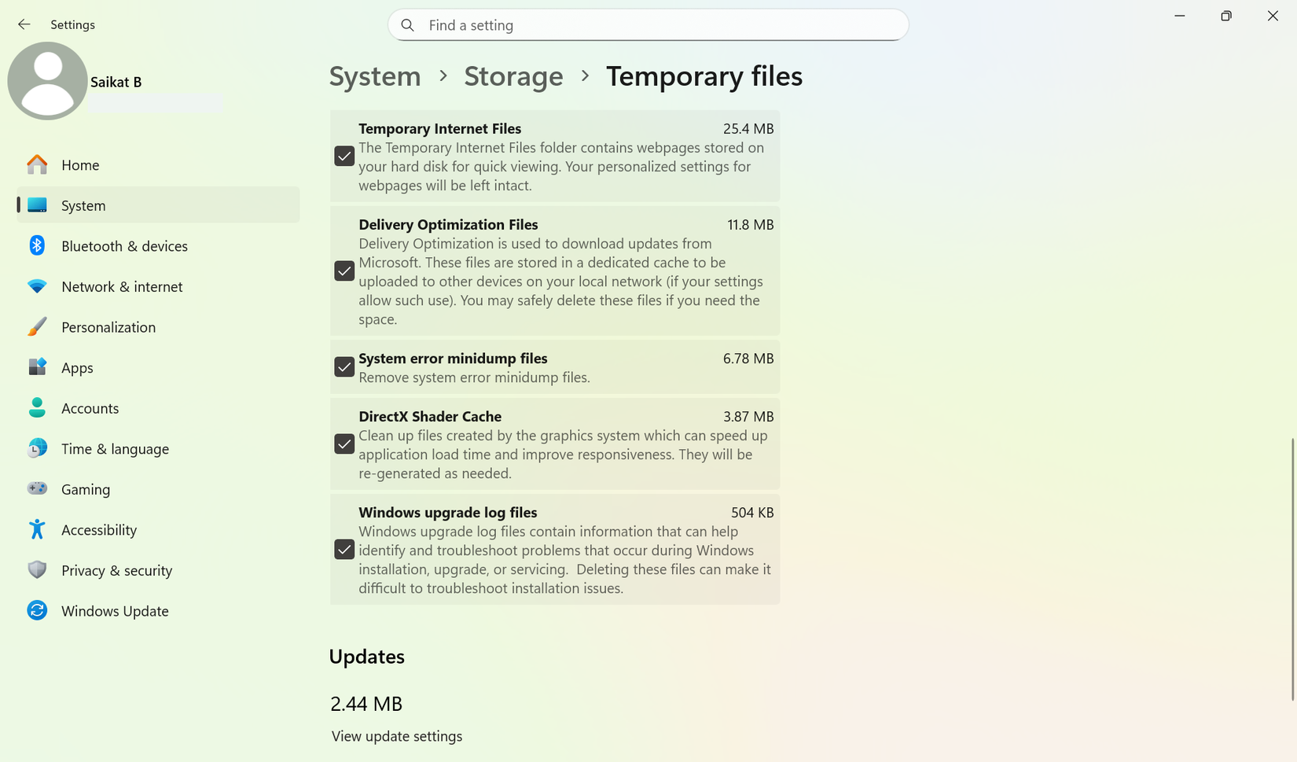Click the Accessibility figure icon
The height and width of the screenshot is (762, 1297).
(37, 529)
